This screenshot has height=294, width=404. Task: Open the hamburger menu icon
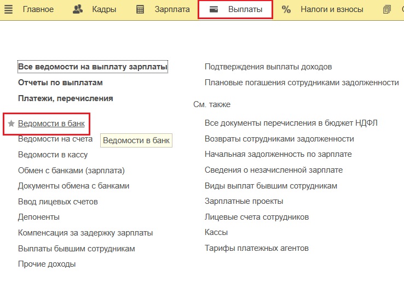(x=8, y=9)
